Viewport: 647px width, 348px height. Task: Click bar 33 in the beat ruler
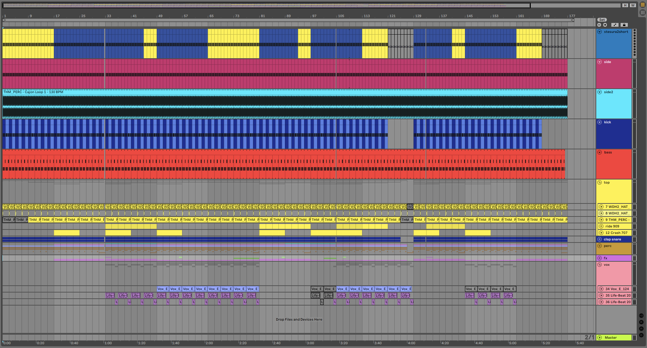[x=109, y=16]
